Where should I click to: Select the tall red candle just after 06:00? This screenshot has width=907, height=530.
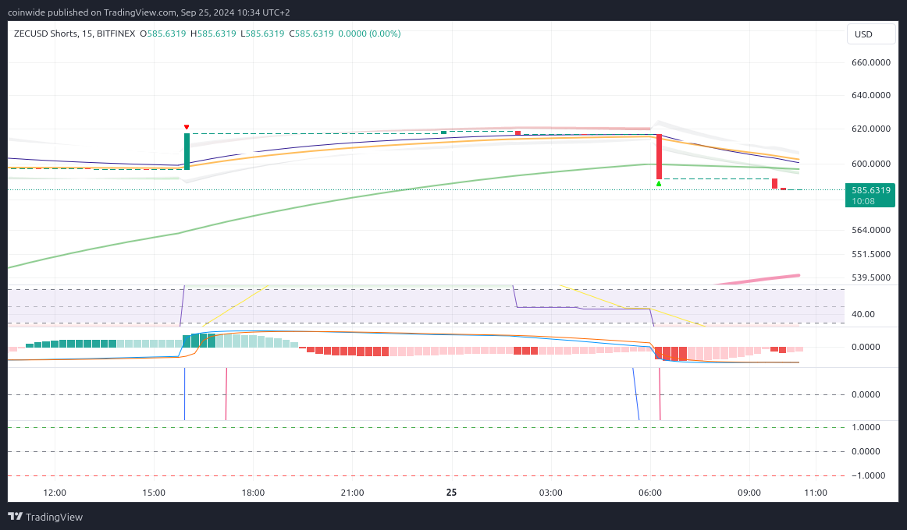coord(659,157)
